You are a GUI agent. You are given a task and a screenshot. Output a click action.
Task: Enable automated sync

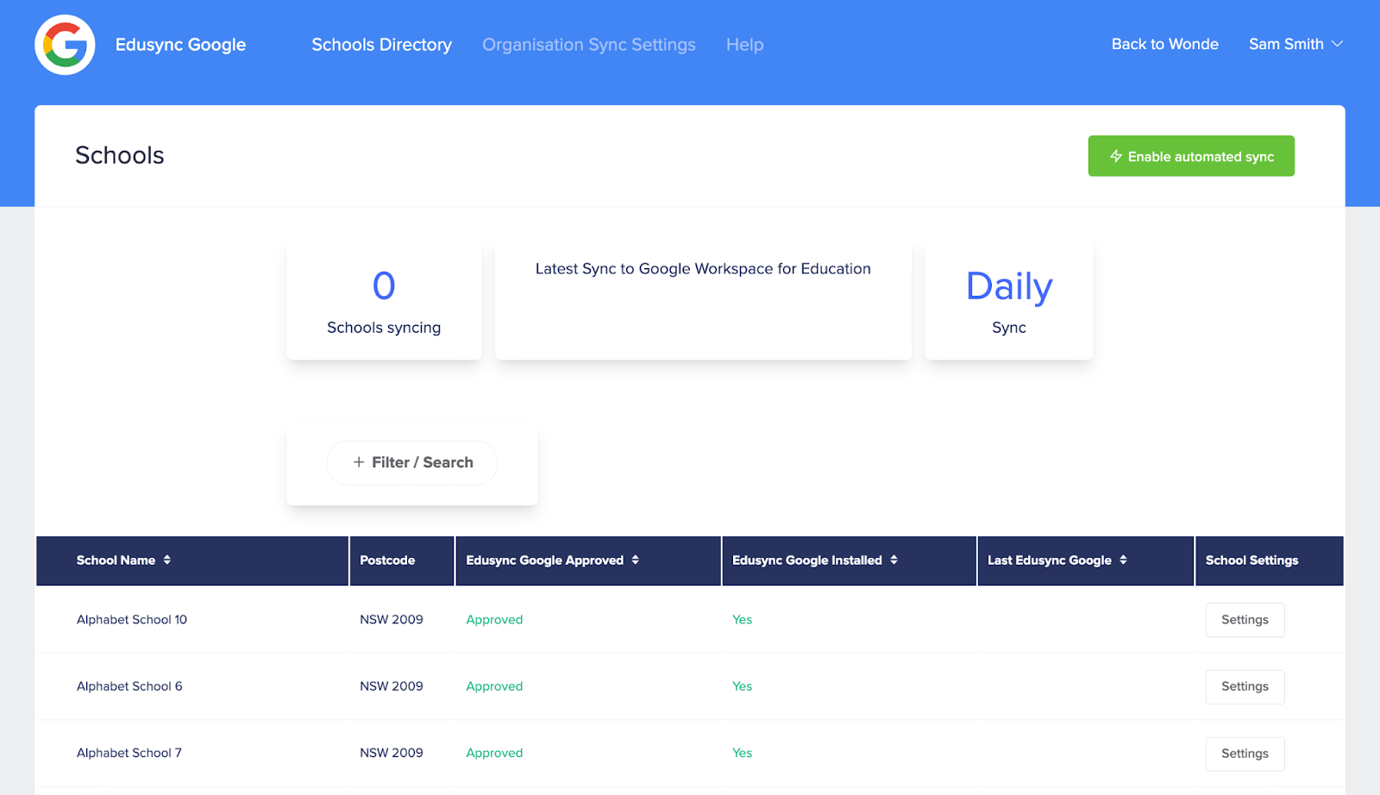[x=1191, y=156]
